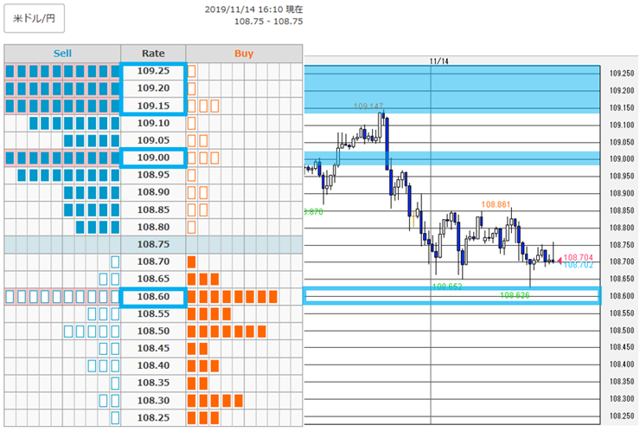Select the Buy column header
This screenshot has width=640, height=432.
[244, 54]
